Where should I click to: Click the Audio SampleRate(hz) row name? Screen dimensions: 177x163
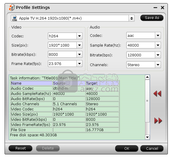pos(32,94)
